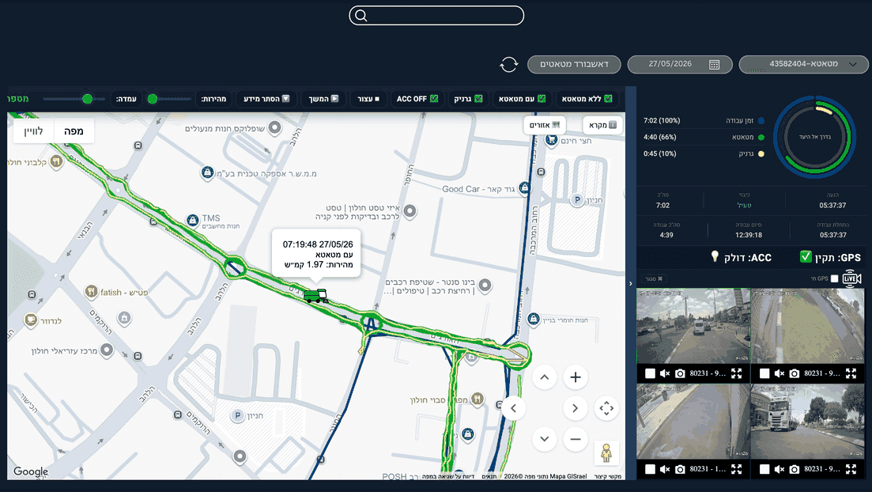Expand bottom-left camera feed to fullscreen
This screenshot has height=492, width=872.
coord(736,469)
